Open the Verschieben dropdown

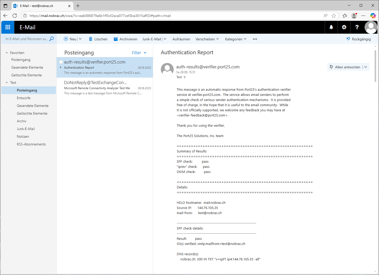tap(207, 39)
